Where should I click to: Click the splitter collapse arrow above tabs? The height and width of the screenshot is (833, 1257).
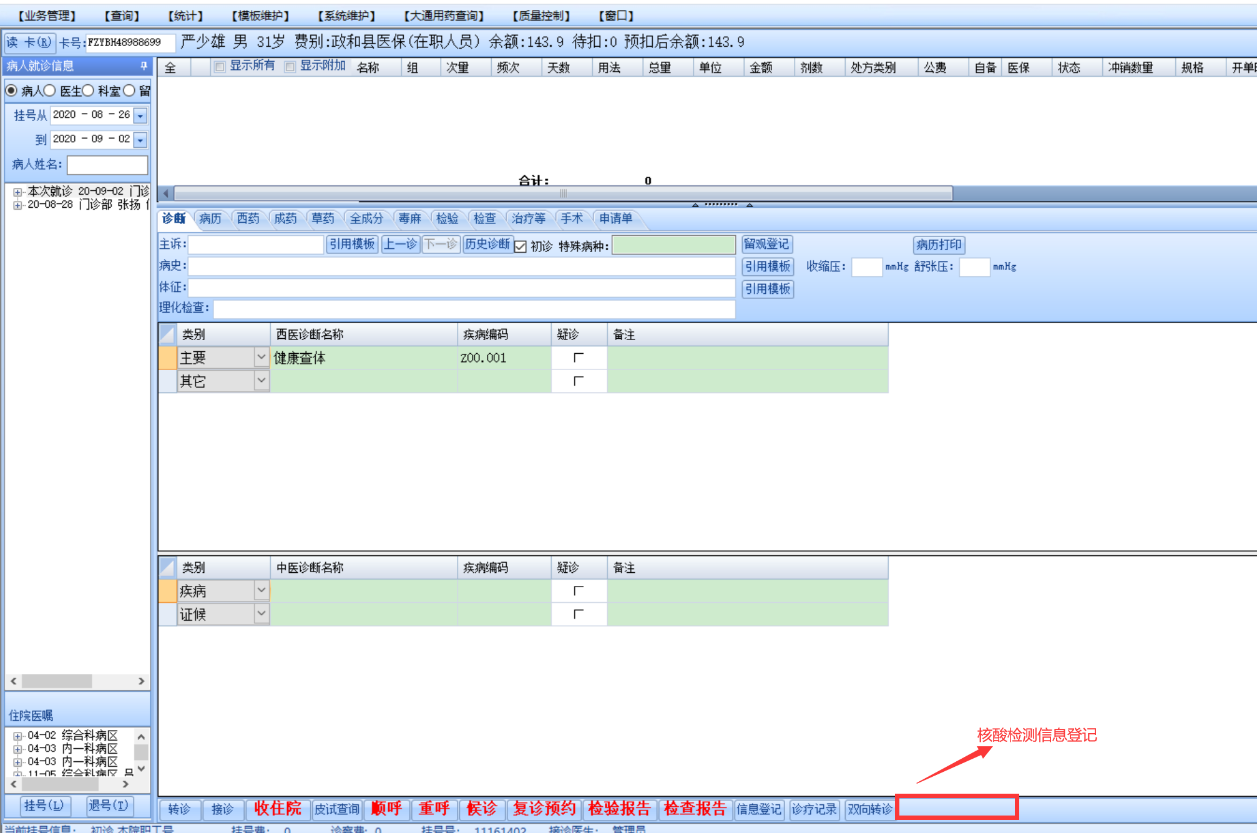click(695, 205)
